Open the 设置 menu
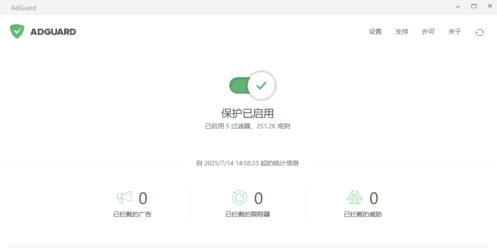The image size is (497, 248). click(375, 32)
